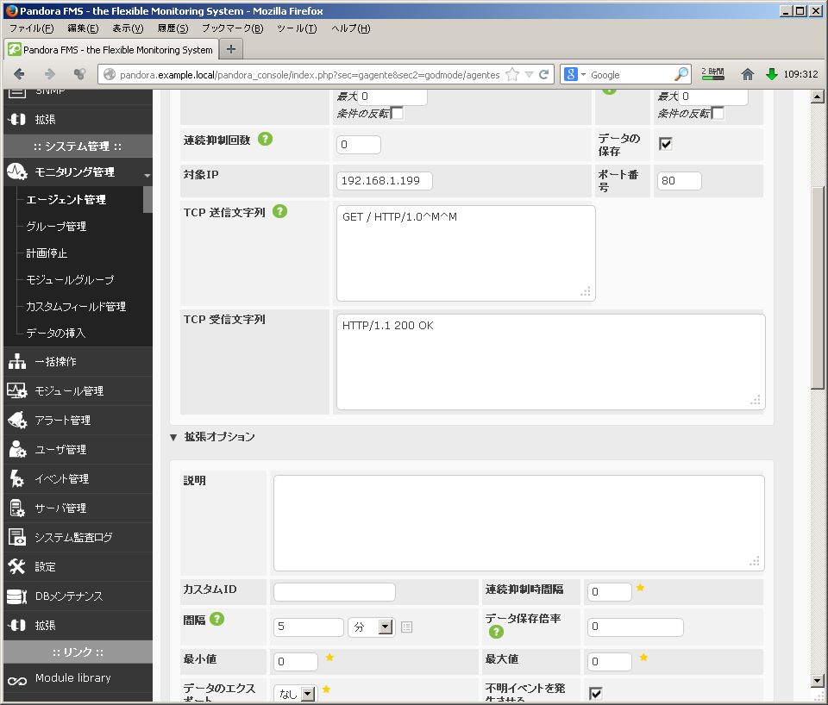The image size is (828, 705).
Task: Open the ファイル menu
Action: pos(32,28)
